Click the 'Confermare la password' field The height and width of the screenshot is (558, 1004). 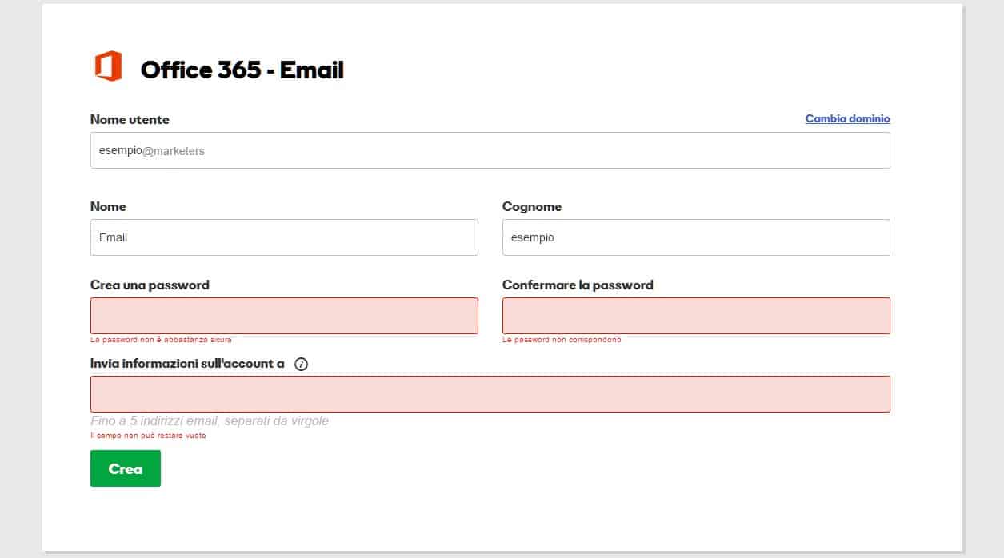click(695, 315)
